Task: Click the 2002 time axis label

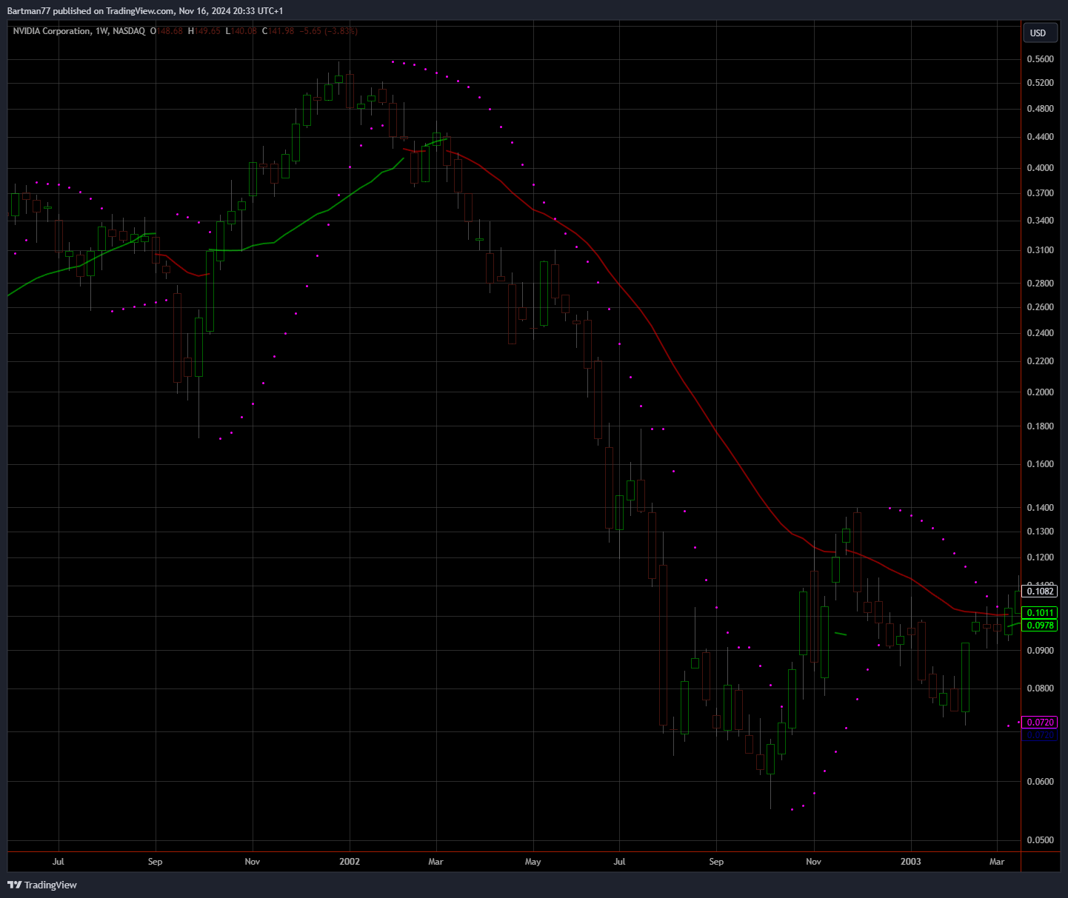Action: (x=350, y=862)
